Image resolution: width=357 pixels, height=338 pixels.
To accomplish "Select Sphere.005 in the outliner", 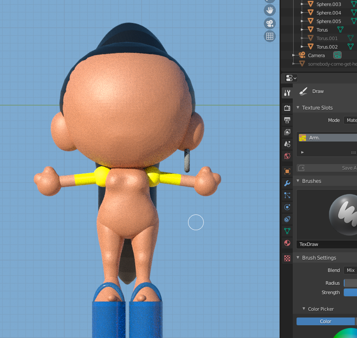I will pos(328,21).
